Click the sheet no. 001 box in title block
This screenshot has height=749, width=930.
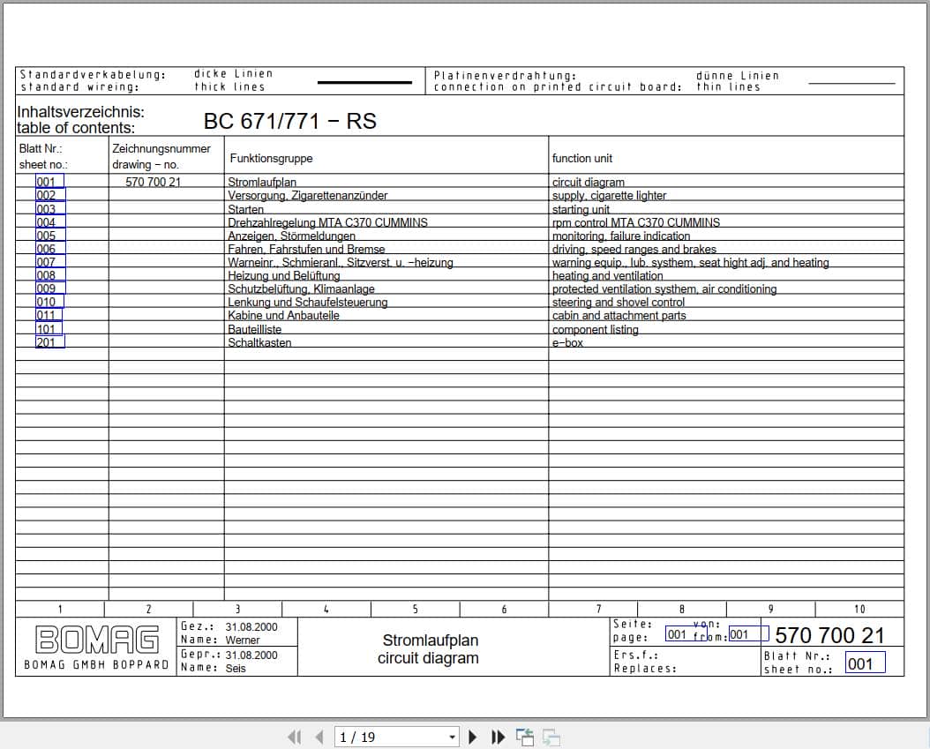865,663
